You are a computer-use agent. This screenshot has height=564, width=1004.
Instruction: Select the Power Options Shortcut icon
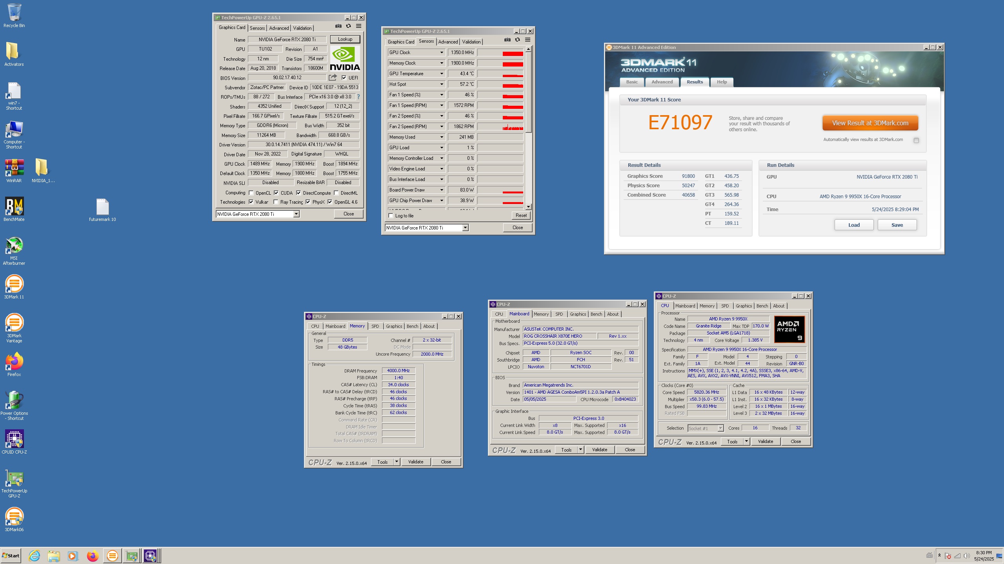coord(14,406)
